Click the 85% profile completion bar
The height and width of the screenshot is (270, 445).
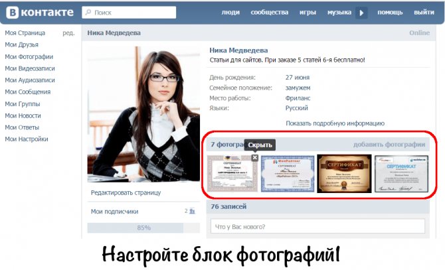point(143,228)
